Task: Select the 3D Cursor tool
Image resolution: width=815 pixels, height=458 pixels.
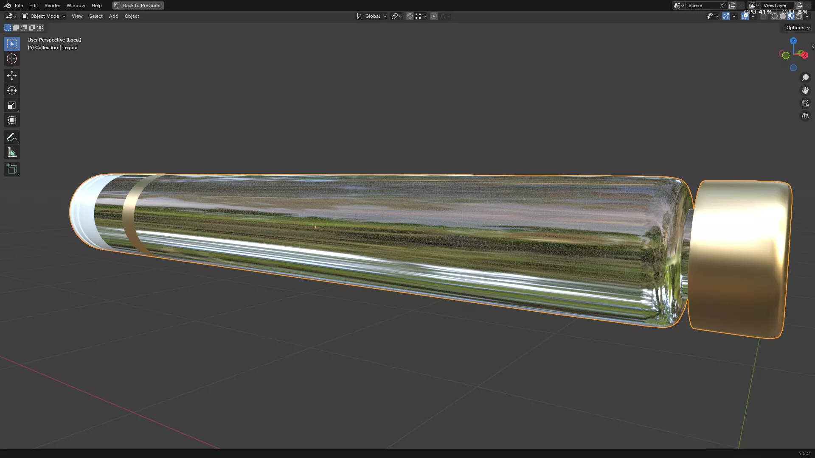Action: tap(11, 59)
